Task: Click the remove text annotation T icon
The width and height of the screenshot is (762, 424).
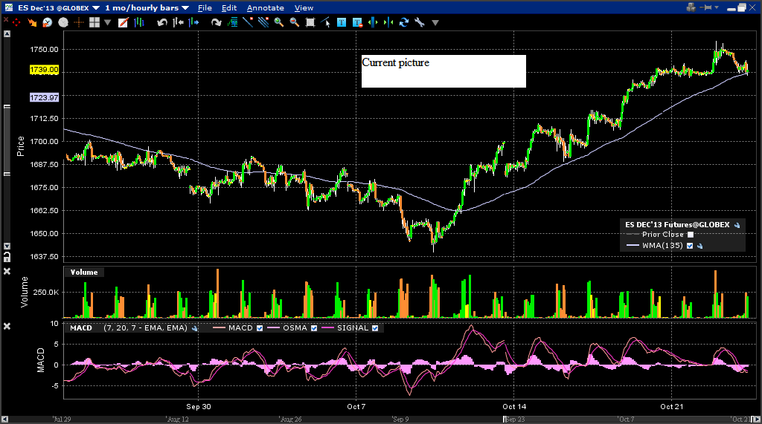Action: point(357,22)
